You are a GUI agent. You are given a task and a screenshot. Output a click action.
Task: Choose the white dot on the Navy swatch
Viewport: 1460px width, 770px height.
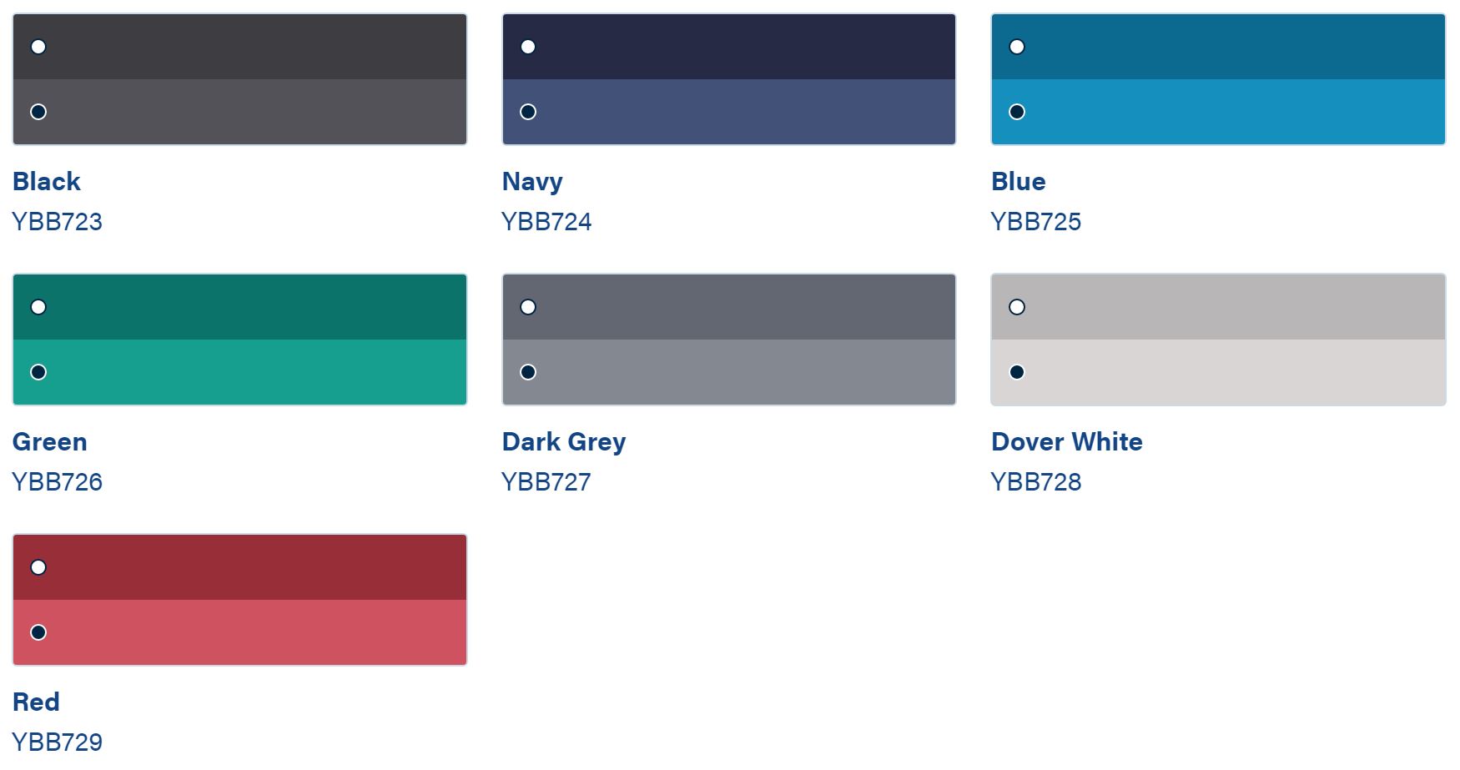(x=528, y=47)
